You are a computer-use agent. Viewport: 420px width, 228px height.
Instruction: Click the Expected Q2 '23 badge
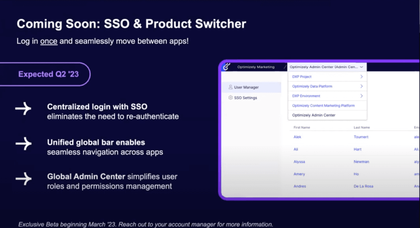pos(45,74)
